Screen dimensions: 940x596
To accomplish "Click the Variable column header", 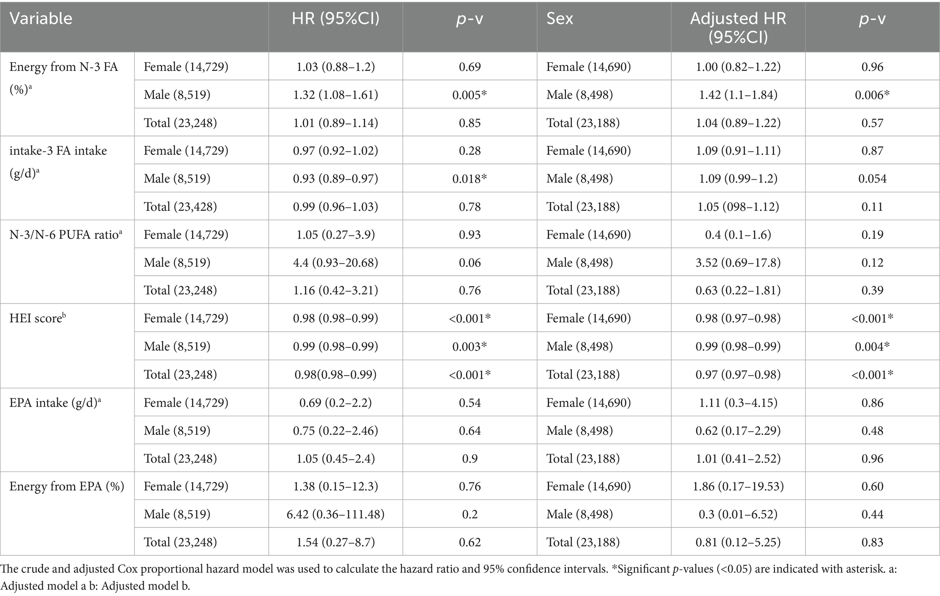I will [41, 19].
